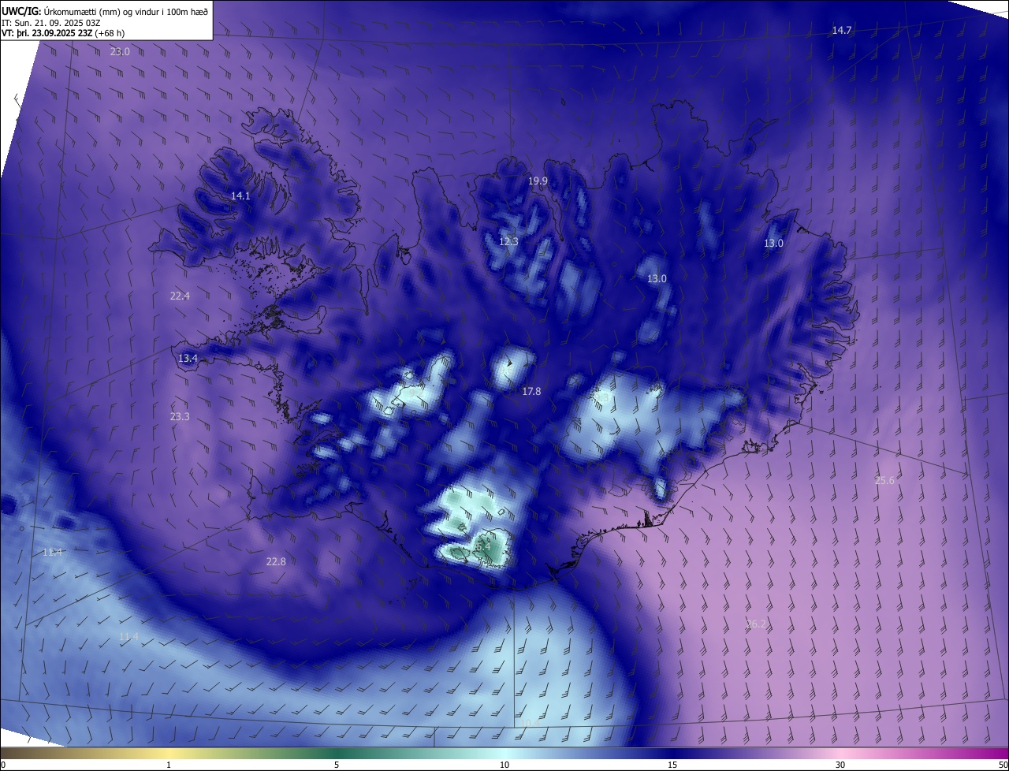Click the '10' tick label on the color scale
This screenshot has width=1009, height=771.
click(504, 765)
